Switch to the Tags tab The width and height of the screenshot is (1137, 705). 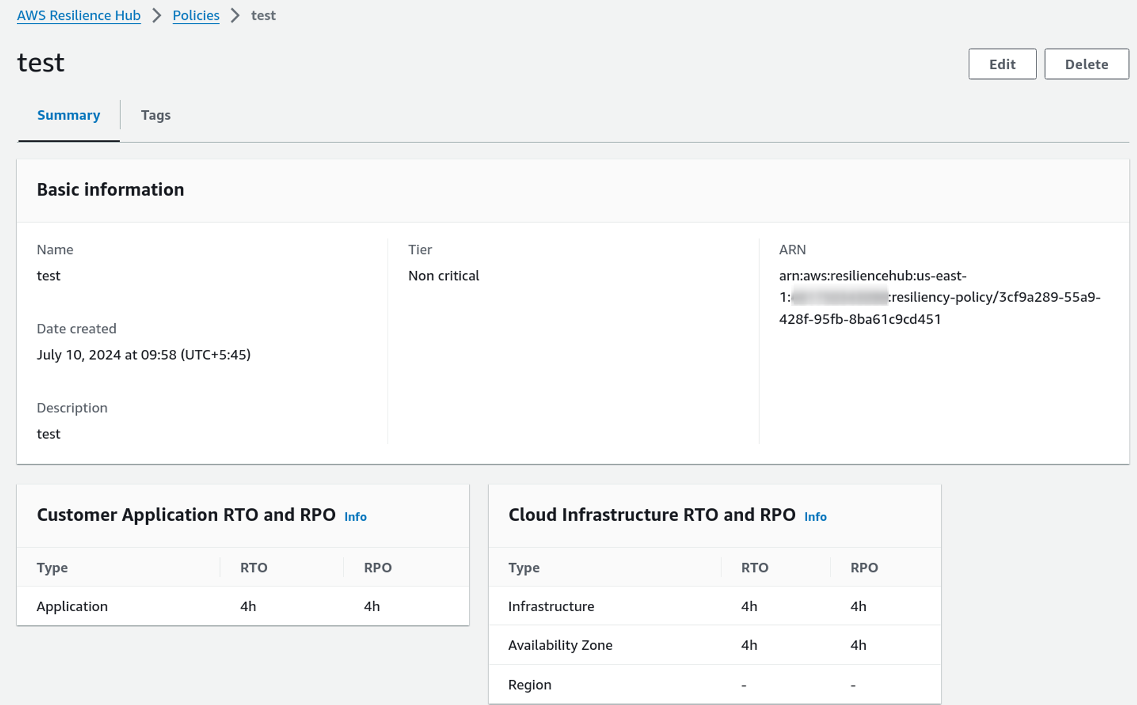[x=155, y=115]
